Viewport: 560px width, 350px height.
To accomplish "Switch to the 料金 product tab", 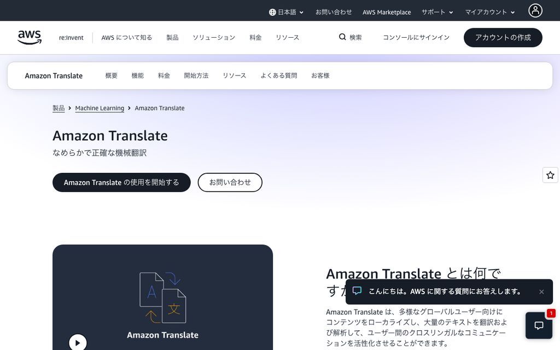I will 164,75.
